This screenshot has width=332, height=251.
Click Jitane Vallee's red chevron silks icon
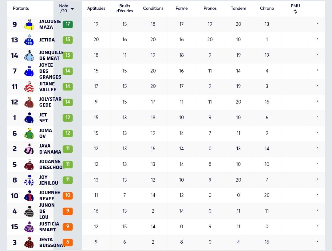(x=29, y=87)
